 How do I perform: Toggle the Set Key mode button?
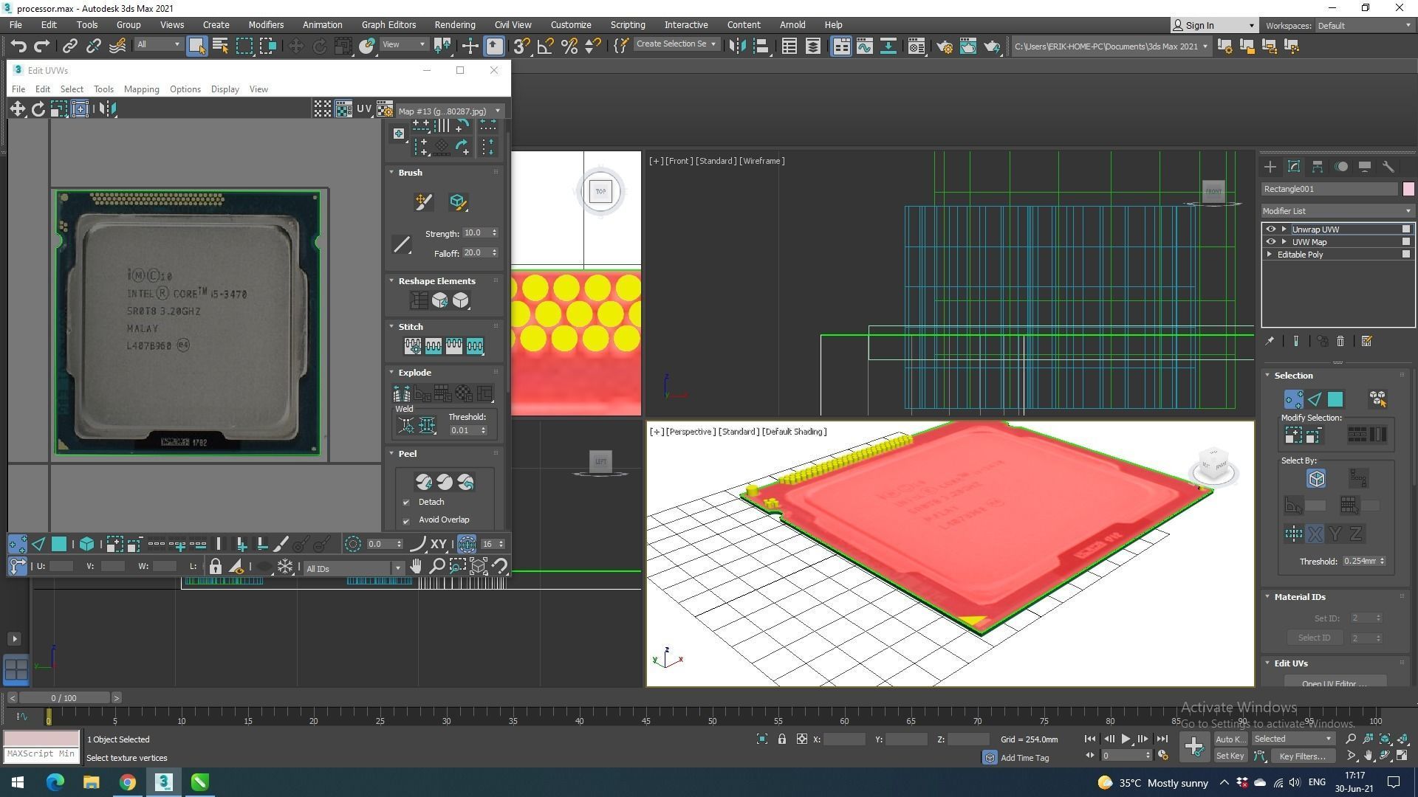pyautogui.click(x=1230, y=756)
